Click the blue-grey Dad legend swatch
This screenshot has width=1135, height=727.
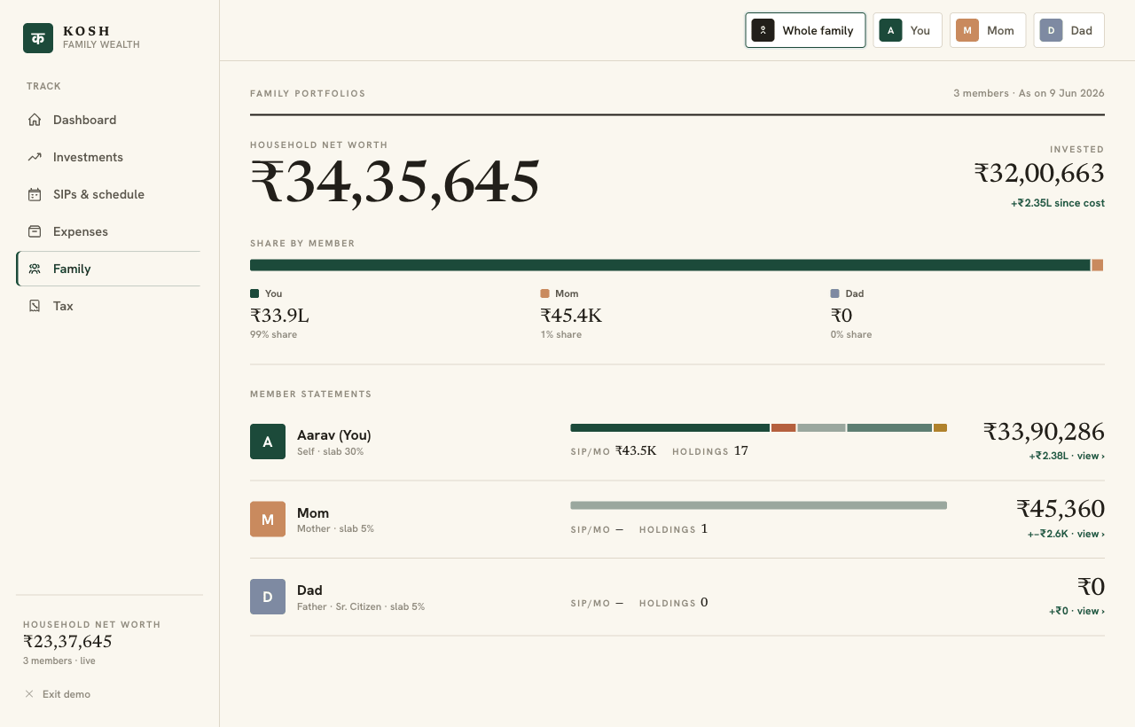pyautogui.click(x=834, y=293)
